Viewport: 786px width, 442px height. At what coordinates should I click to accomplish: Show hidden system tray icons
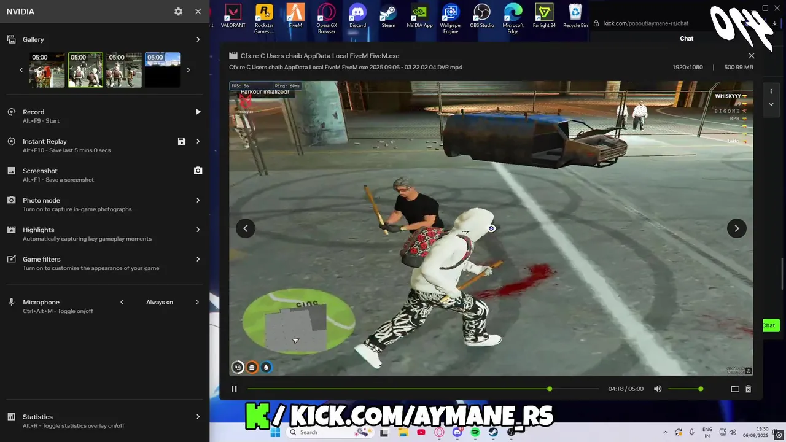click(x=666, y=432)
